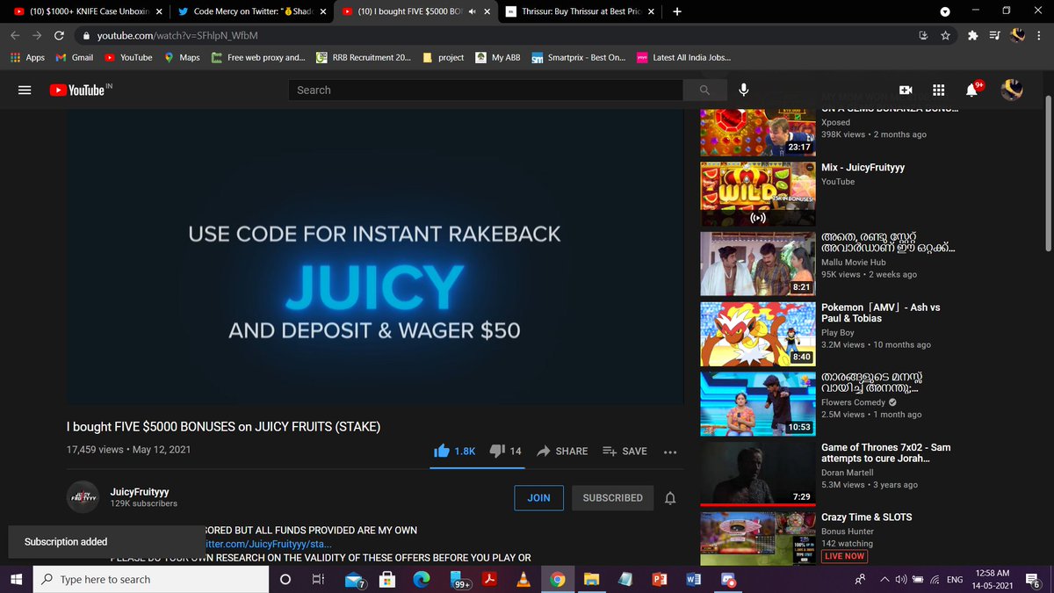The width and height of the screenshot is (1054, 593).
Task: Open the Gmail bookmark
Action: pos(75,57)
